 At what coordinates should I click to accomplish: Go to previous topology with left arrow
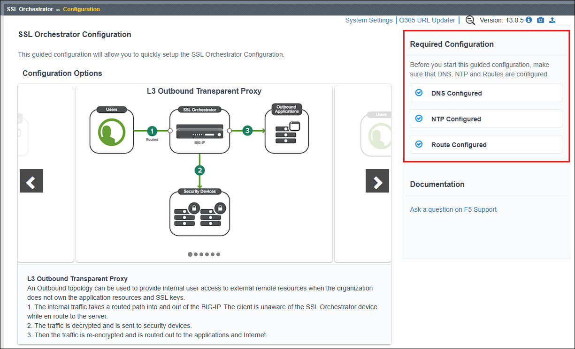point(31,181)
